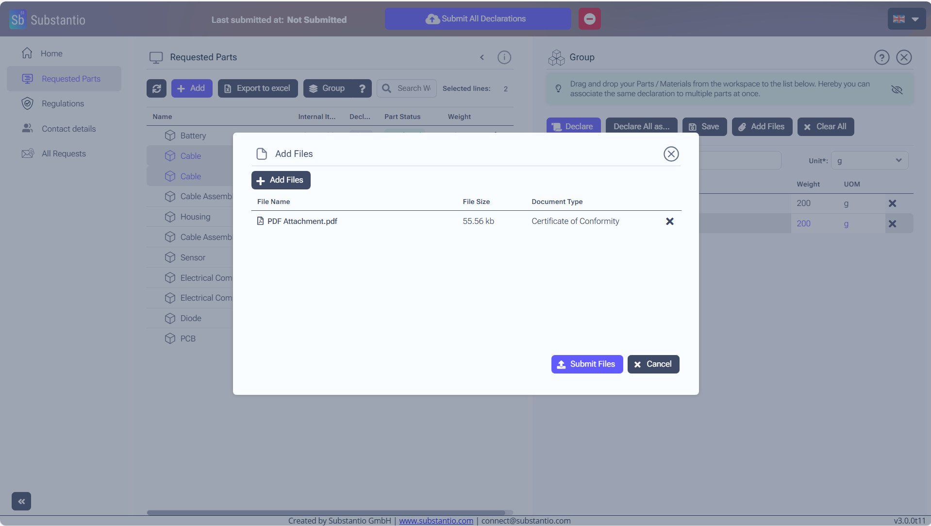
Task: Delete the first 200 g weight row
Action: pyautogui.click(x=892, y=204)
